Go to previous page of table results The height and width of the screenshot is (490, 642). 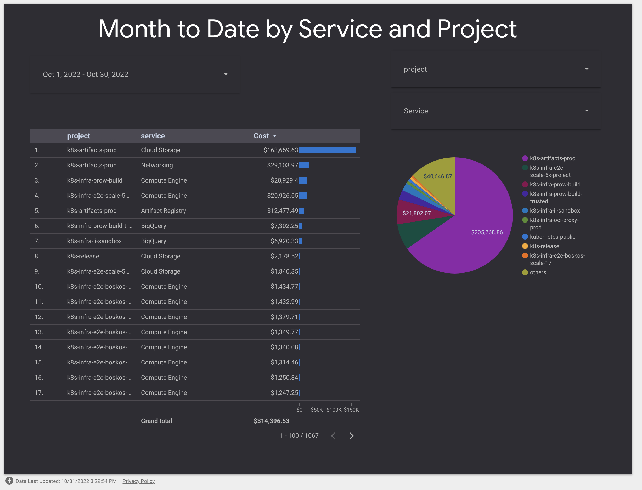(x=333, y=436)
